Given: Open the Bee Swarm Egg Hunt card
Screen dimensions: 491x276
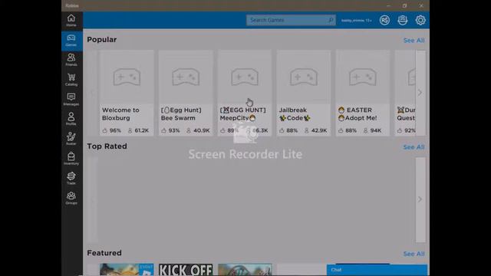Looking at the screenshot, I should pyautogui.click(x=186, y=93).
